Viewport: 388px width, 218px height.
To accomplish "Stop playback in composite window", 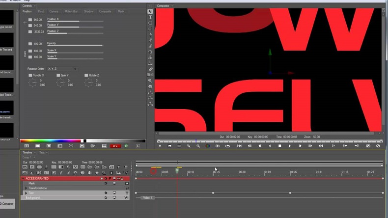I will click(279, 146).
